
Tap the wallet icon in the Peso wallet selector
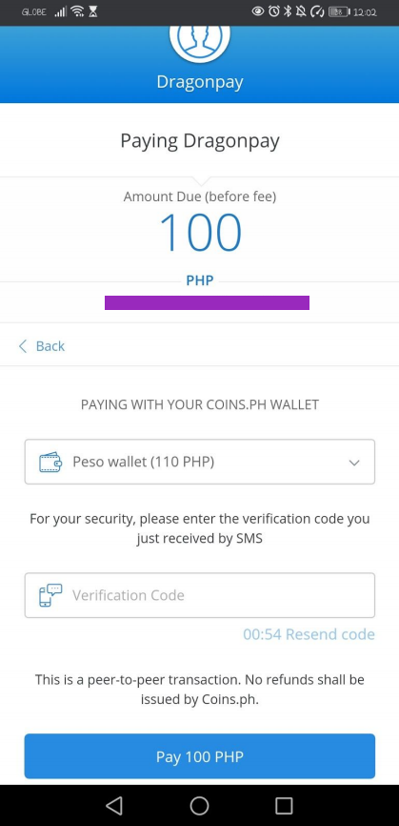(x=50, y=462)
